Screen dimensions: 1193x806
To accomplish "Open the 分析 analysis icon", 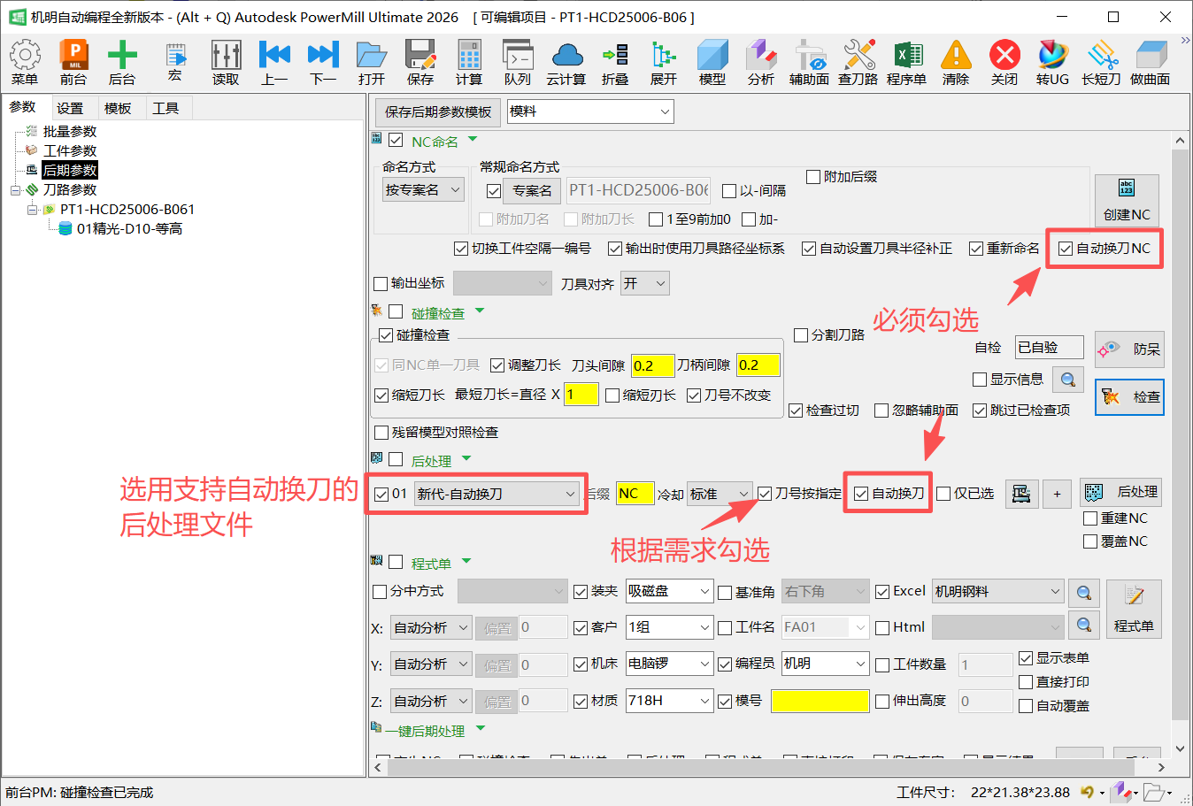I will 761,62.
